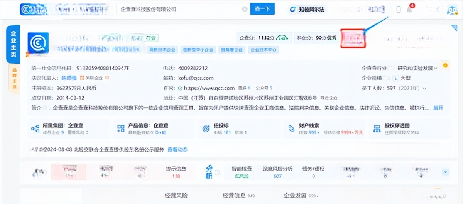
Task: Click the 在业 status tag
Action: point(151,38)
